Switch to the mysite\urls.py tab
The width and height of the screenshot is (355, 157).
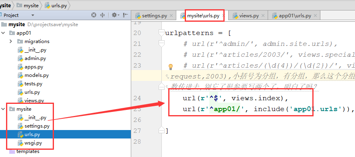click(x=203, y=16)
